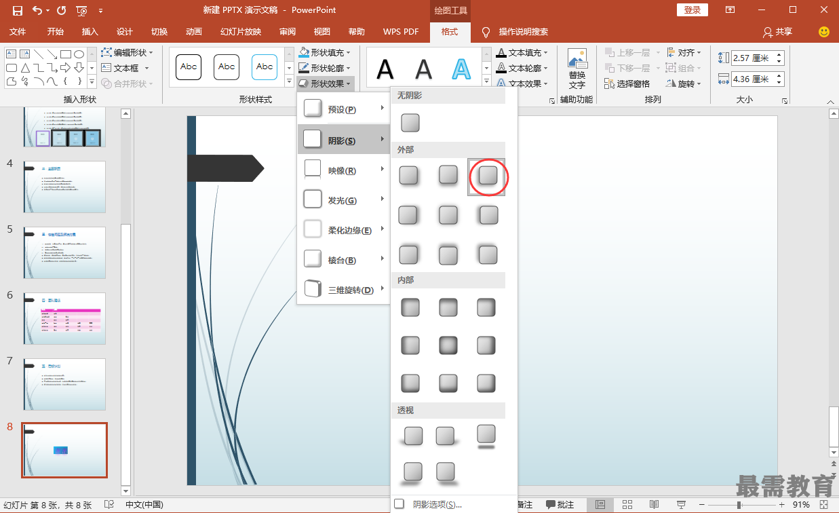This screenshot has height=513, width=839.
Task: Open the Preset (预设) effects submenu
Action: coord(343,110)
